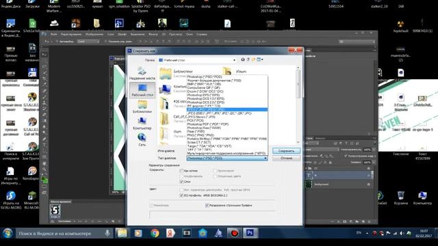The height and width of the screenshot is (246, 438).
Task: Click the foreground color swatch in toolbox
Action: coord(43,179)
